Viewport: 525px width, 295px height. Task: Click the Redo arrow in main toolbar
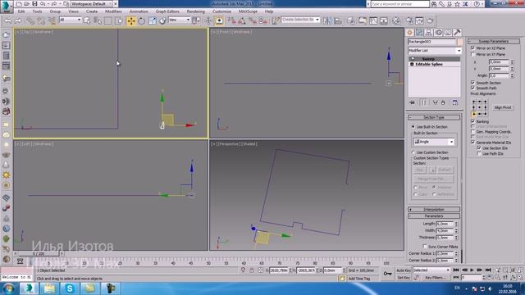pos(18,20)
